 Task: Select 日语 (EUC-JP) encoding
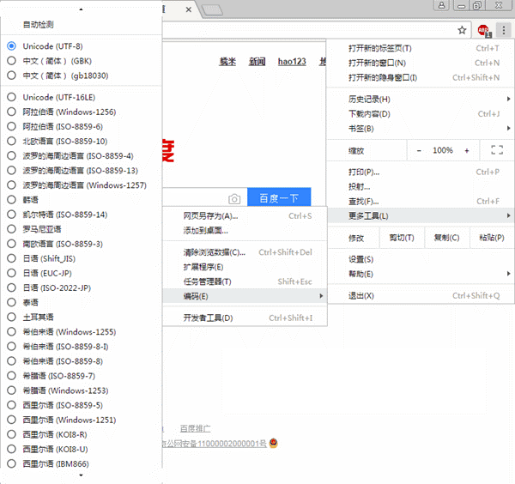pyautogui.click(x=82, y=273)
